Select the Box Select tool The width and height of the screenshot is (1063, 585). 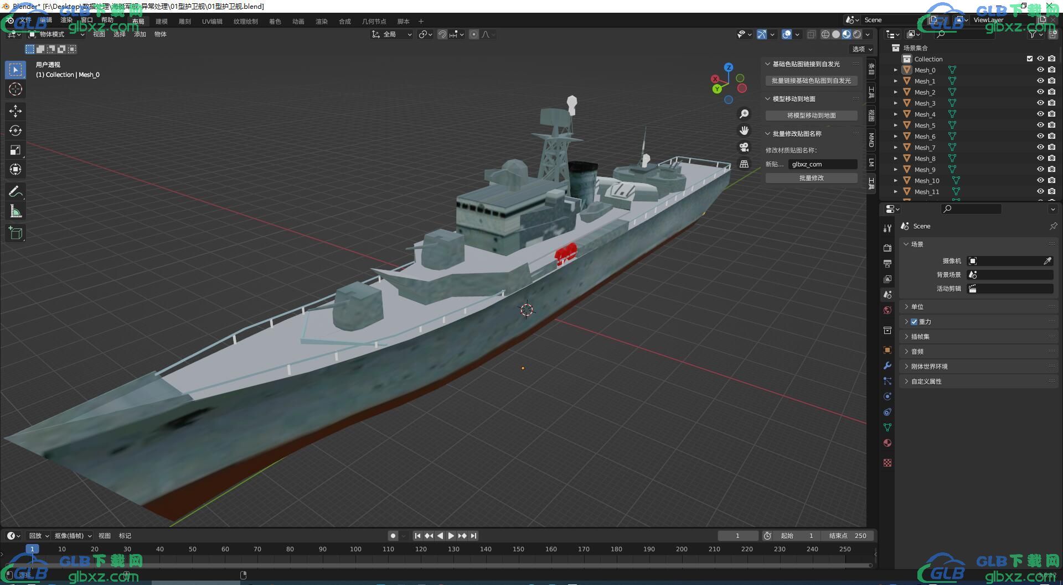tap(16, 70)
